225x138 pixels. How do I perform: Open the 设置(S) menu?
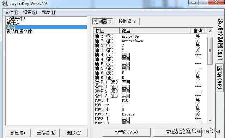click(30, 12)
